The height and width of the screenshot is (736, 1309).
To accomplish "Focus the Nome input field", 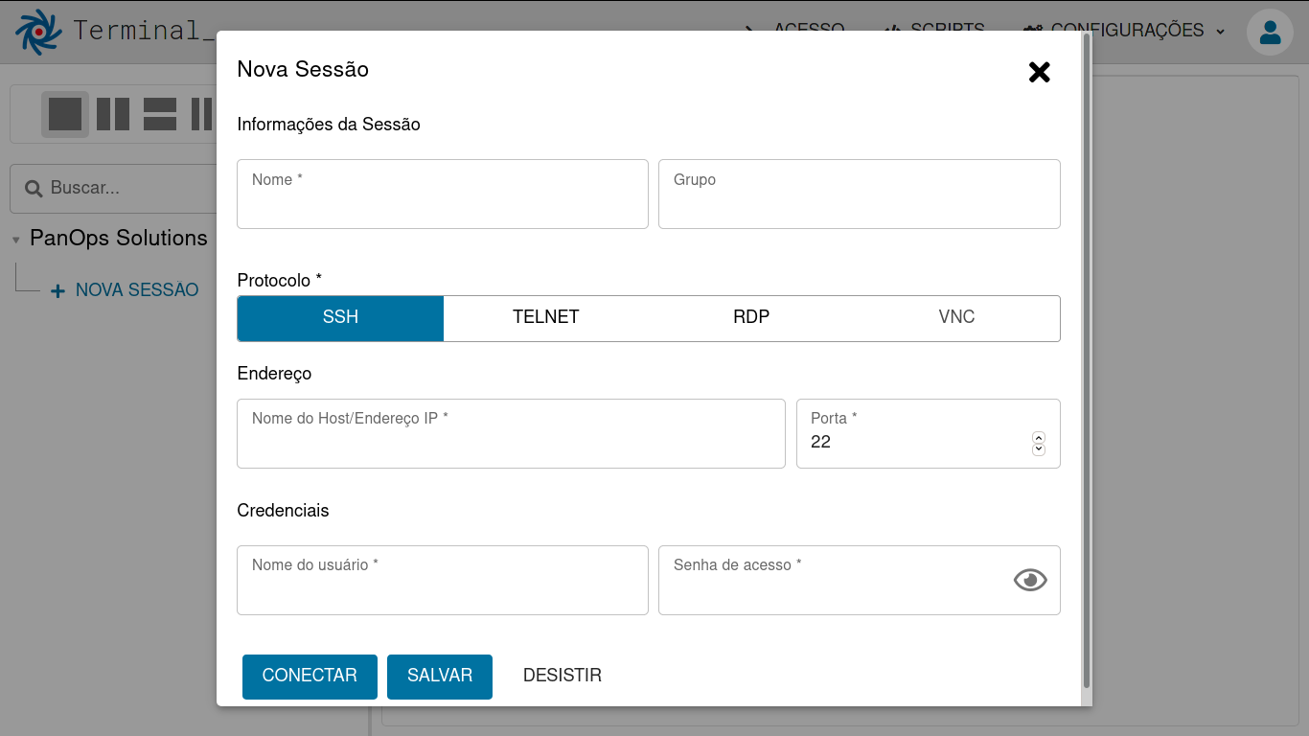I will pos(443,194).
